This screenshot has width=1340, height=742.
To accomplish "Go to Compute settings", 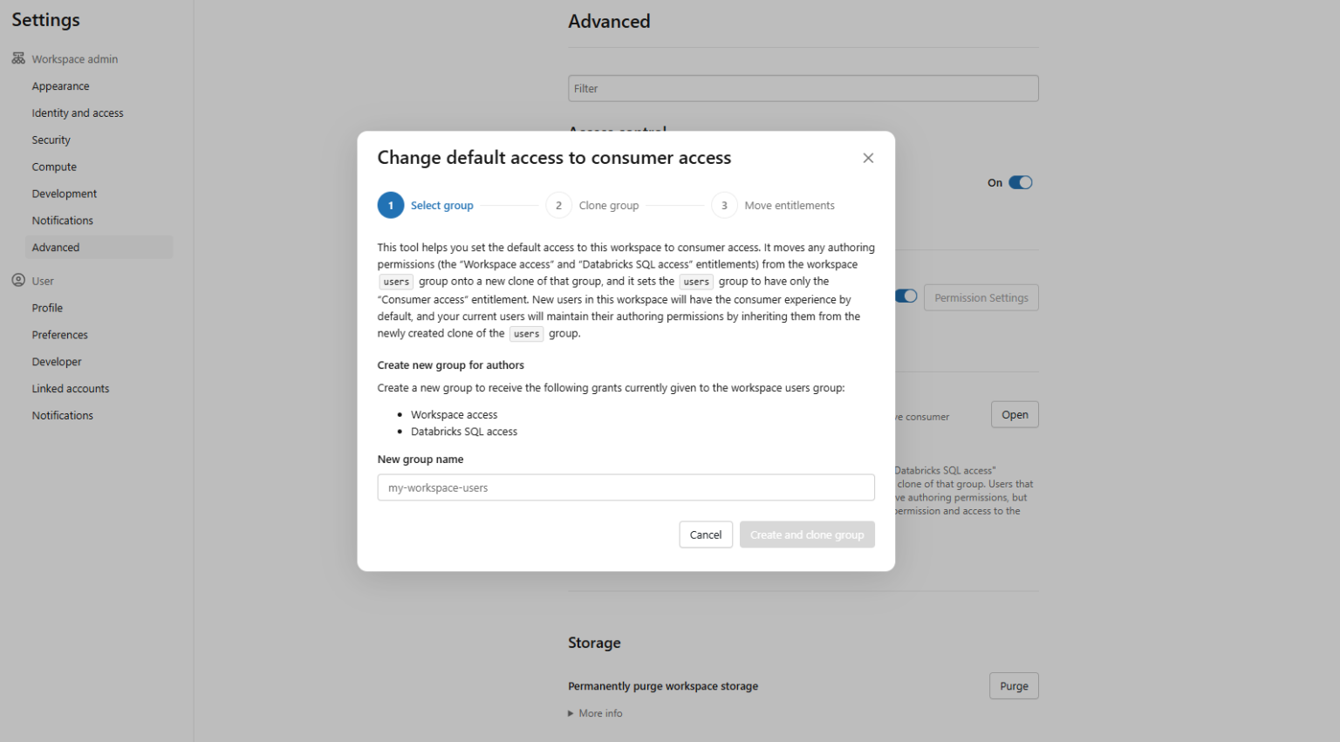I will [54, 167].
